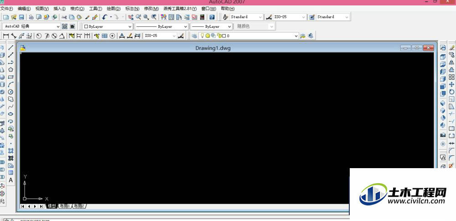
Task: Create a new drawing with New icon
Action: [x=5, y=17]
